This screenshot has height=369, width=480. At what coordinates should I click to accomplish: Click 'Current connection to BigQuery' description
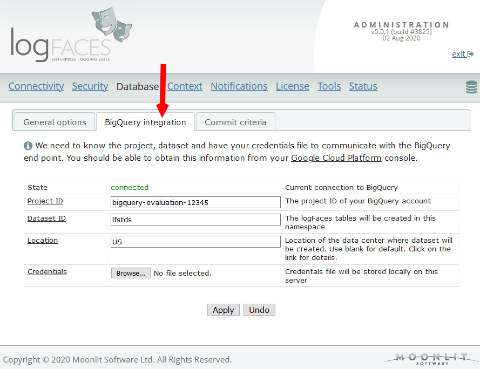(x=341, y=187)
